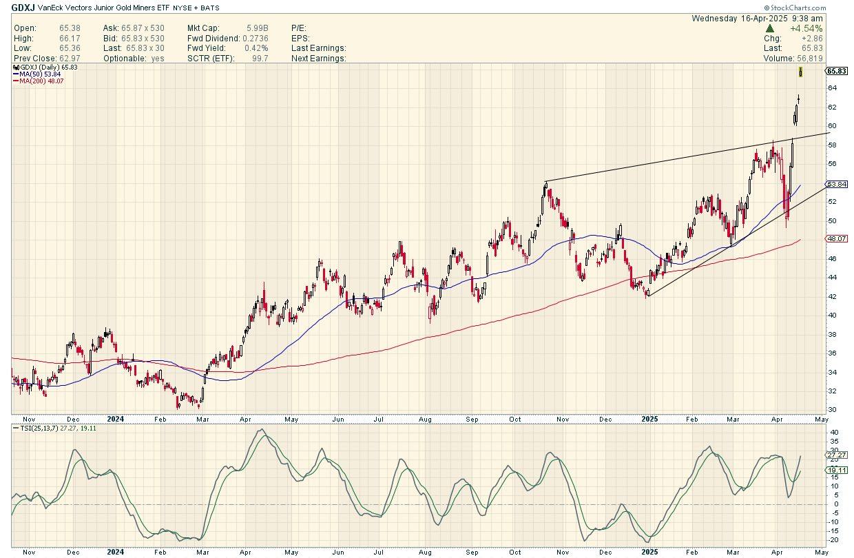Click the 65.83 current price tag on right axis
Viewport: 854px width, 558px height.
pos(835,71)
